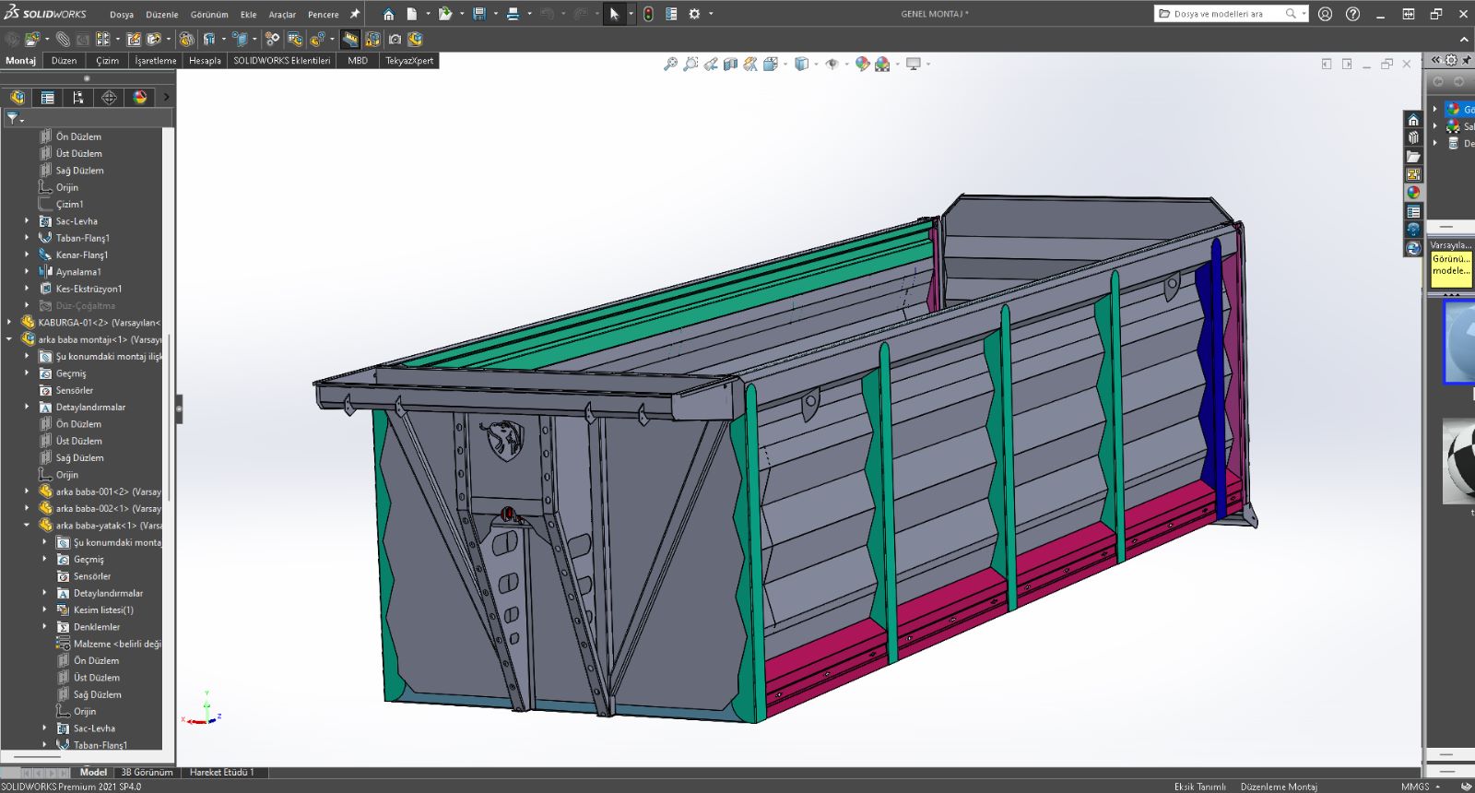Take snapshot with the camera icon

[x=395, y=39]
